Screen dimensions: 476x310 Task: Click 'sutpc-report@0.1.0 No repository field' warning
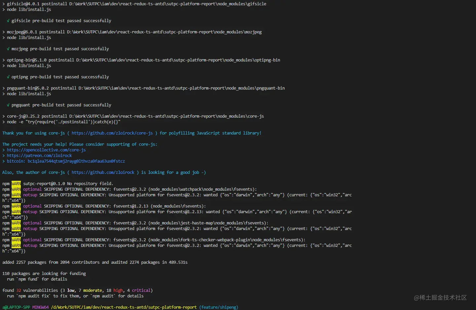pyautogui.click(x=58, y=184)
